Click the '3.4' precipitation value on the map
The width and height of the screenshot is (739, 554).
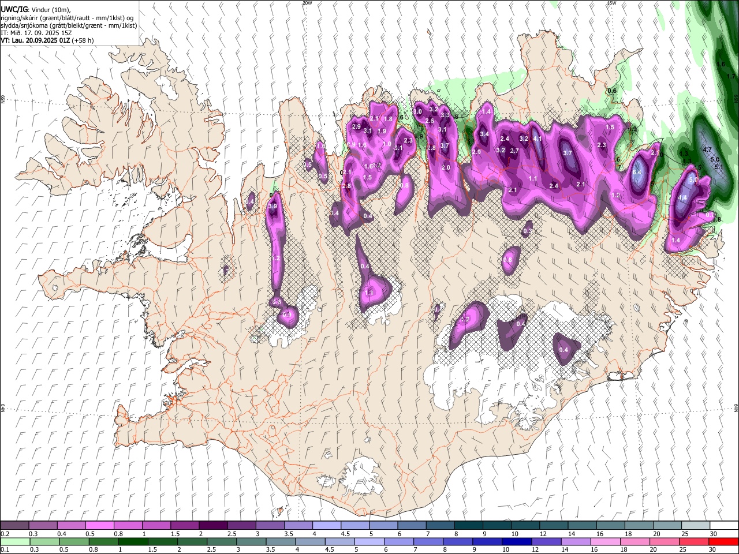click(x=484, y=134)
